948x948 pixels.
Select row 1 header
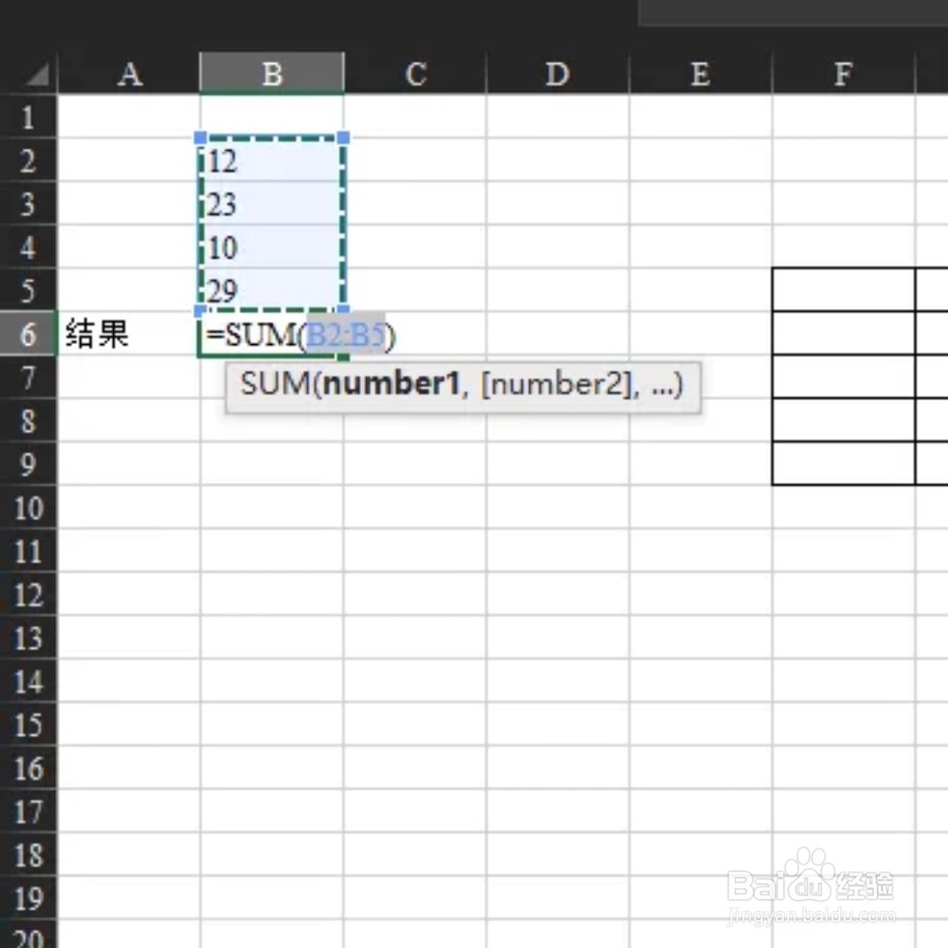tap(28, 117)
